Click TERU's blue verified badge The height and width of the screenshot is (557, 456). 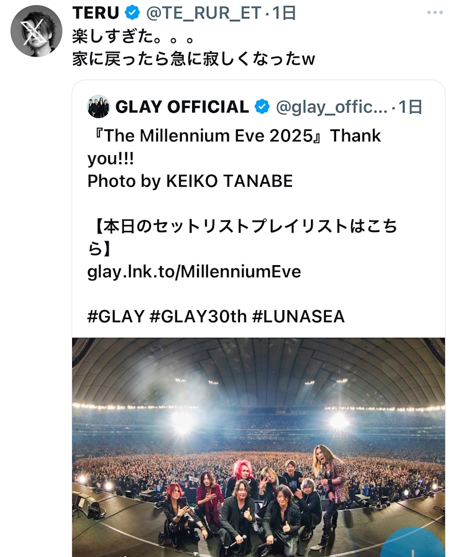(132, 13)
